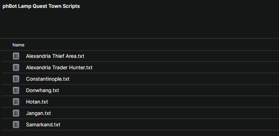Open Donwhang.txt from the list

42,90
